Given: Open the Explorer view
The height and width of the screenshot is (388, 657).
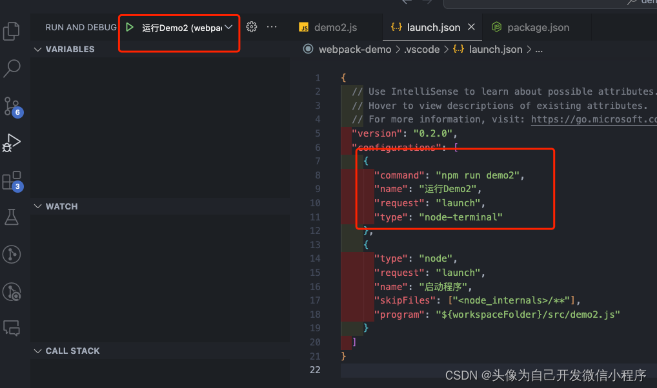Looking at the screenshot, I should pyautogui.click(x=12, y=31).
